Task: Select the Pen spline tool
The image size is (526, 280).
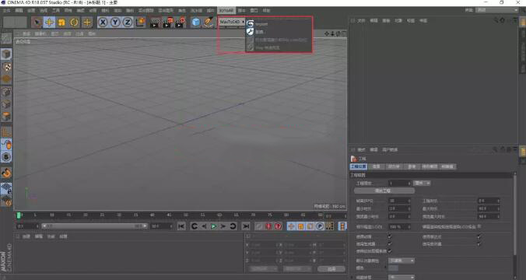Action: pyautogui.click(x=209, y=23)
